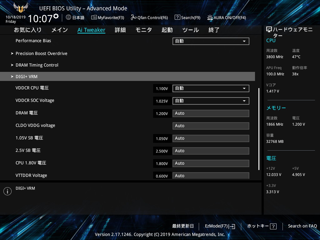Click the clock settings gear icon
Viewport: 320px width, 240px height.
click(56, 16)
